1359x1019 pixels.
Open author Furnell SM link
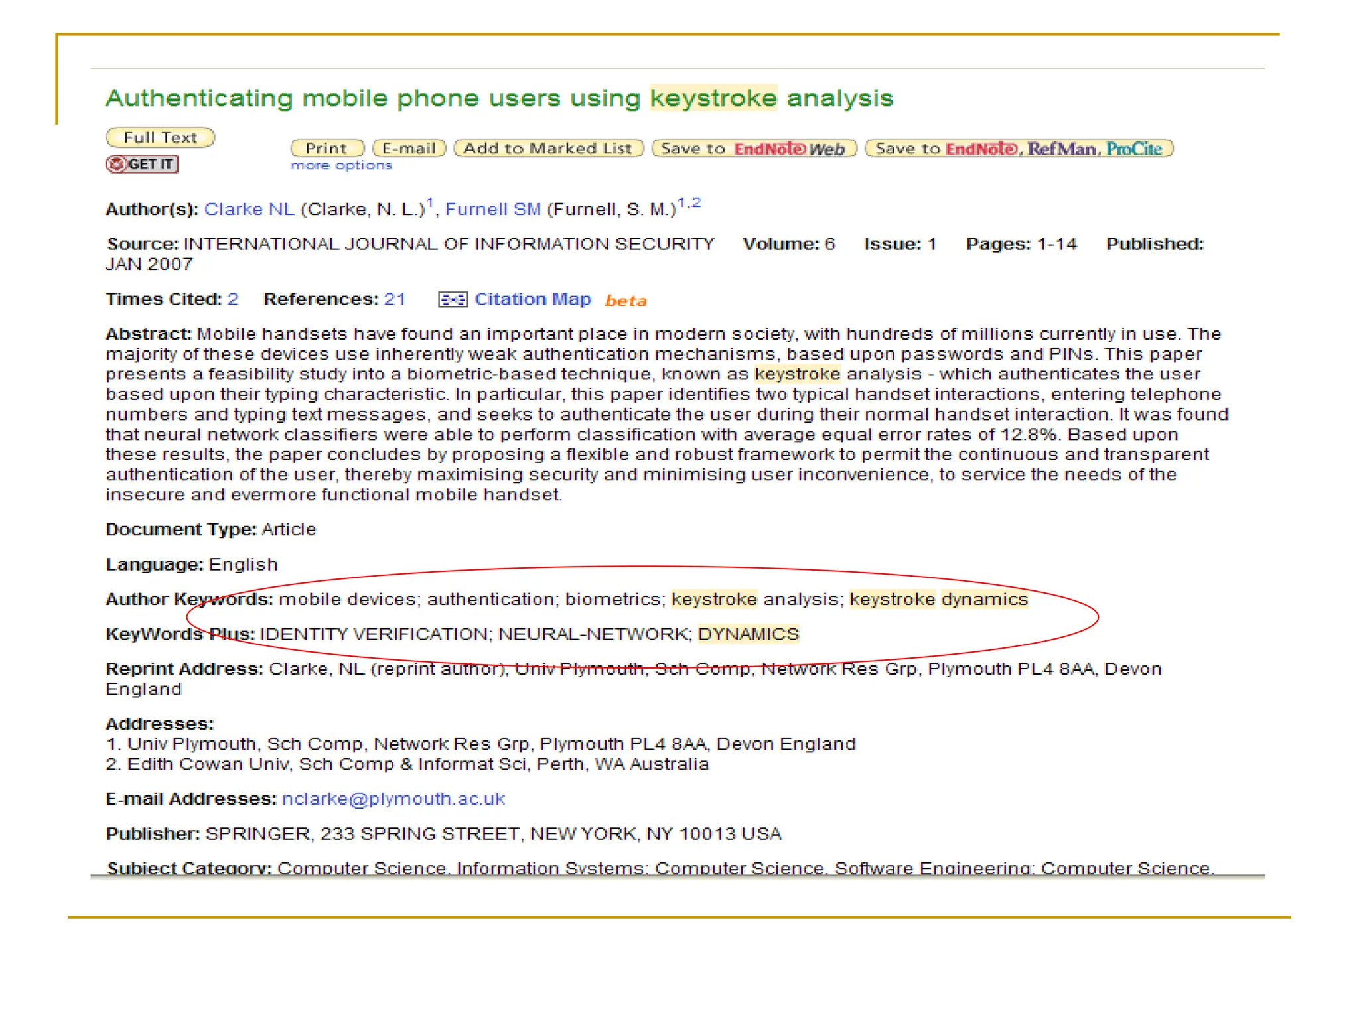[492, 209]
